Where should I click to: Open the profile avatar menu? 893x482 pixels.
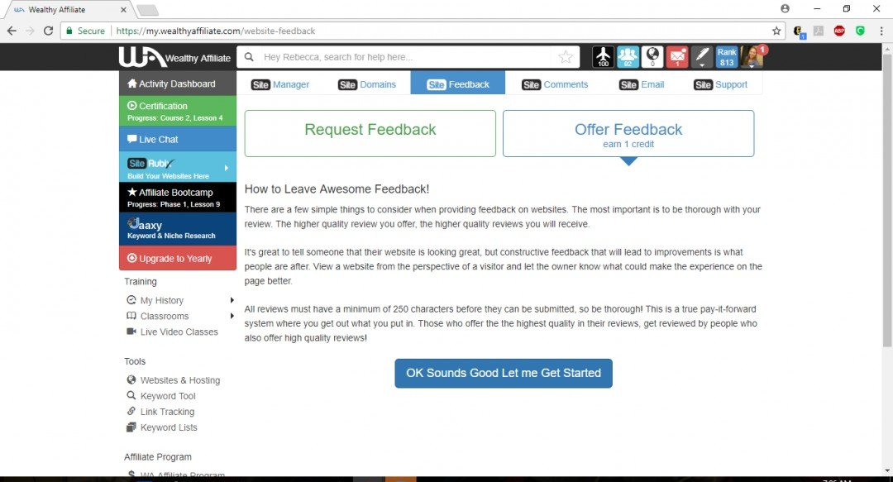click(752, 56)
